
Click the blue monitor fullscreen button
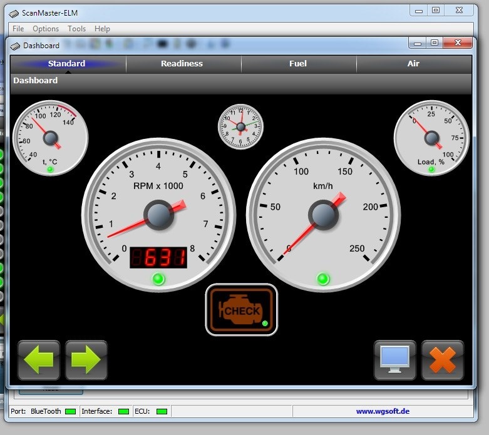[x=395, y=360]
